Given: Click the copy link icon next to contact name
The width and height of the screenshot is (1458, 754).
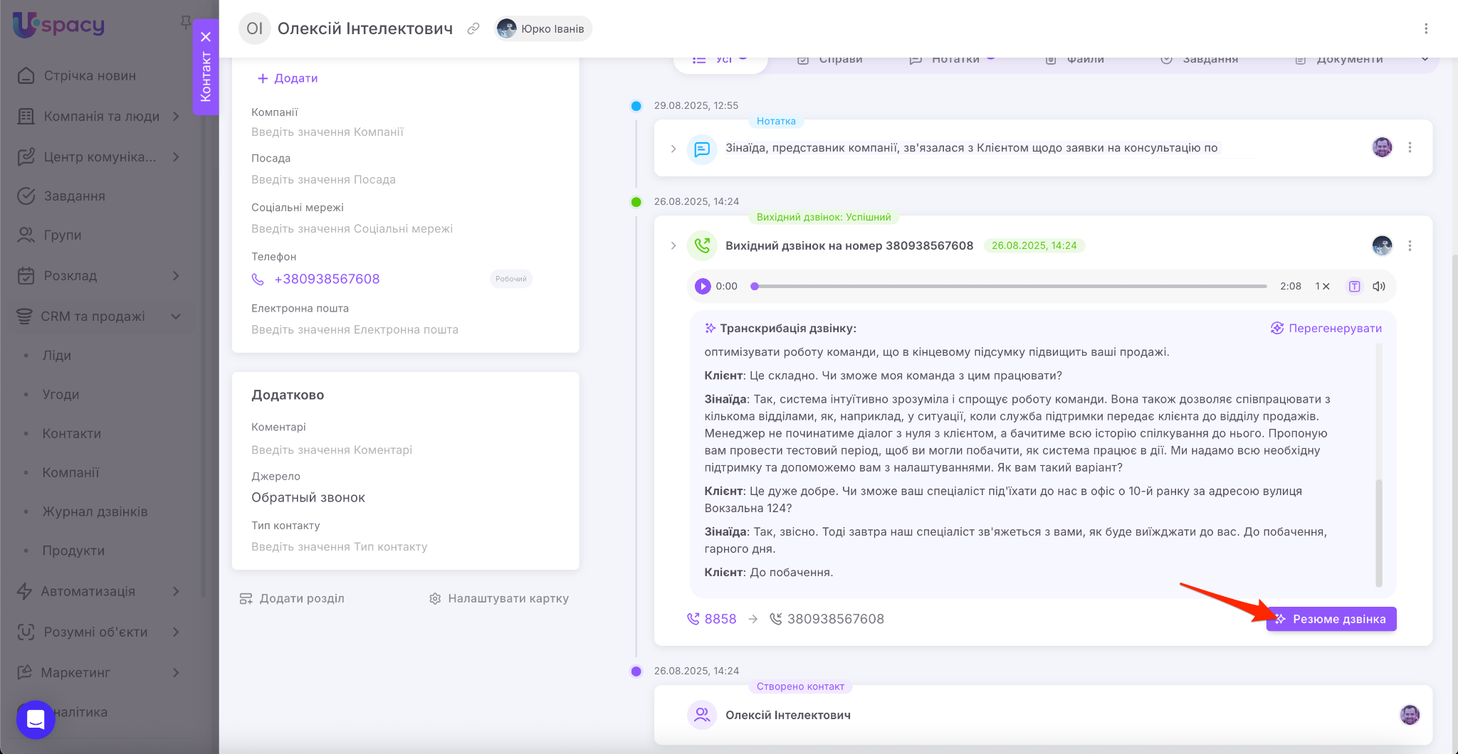Looking at the screenshot, I should coord(473,28).
